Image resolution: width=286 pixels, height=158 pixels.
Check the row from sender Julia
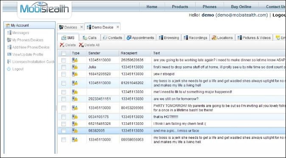tap(64, 67)
